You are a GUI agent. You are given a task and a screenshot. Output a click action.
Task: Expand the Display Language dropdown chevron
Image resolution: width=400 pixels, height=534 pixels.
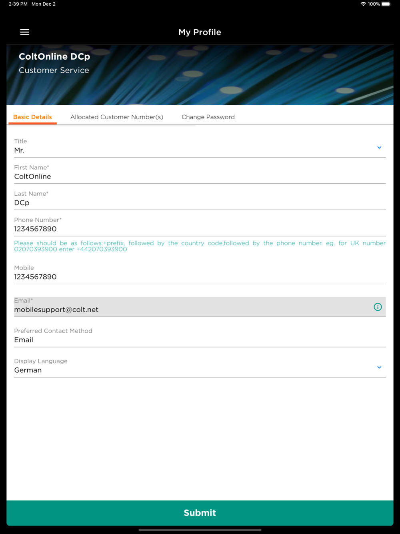[x=379, y=367]
